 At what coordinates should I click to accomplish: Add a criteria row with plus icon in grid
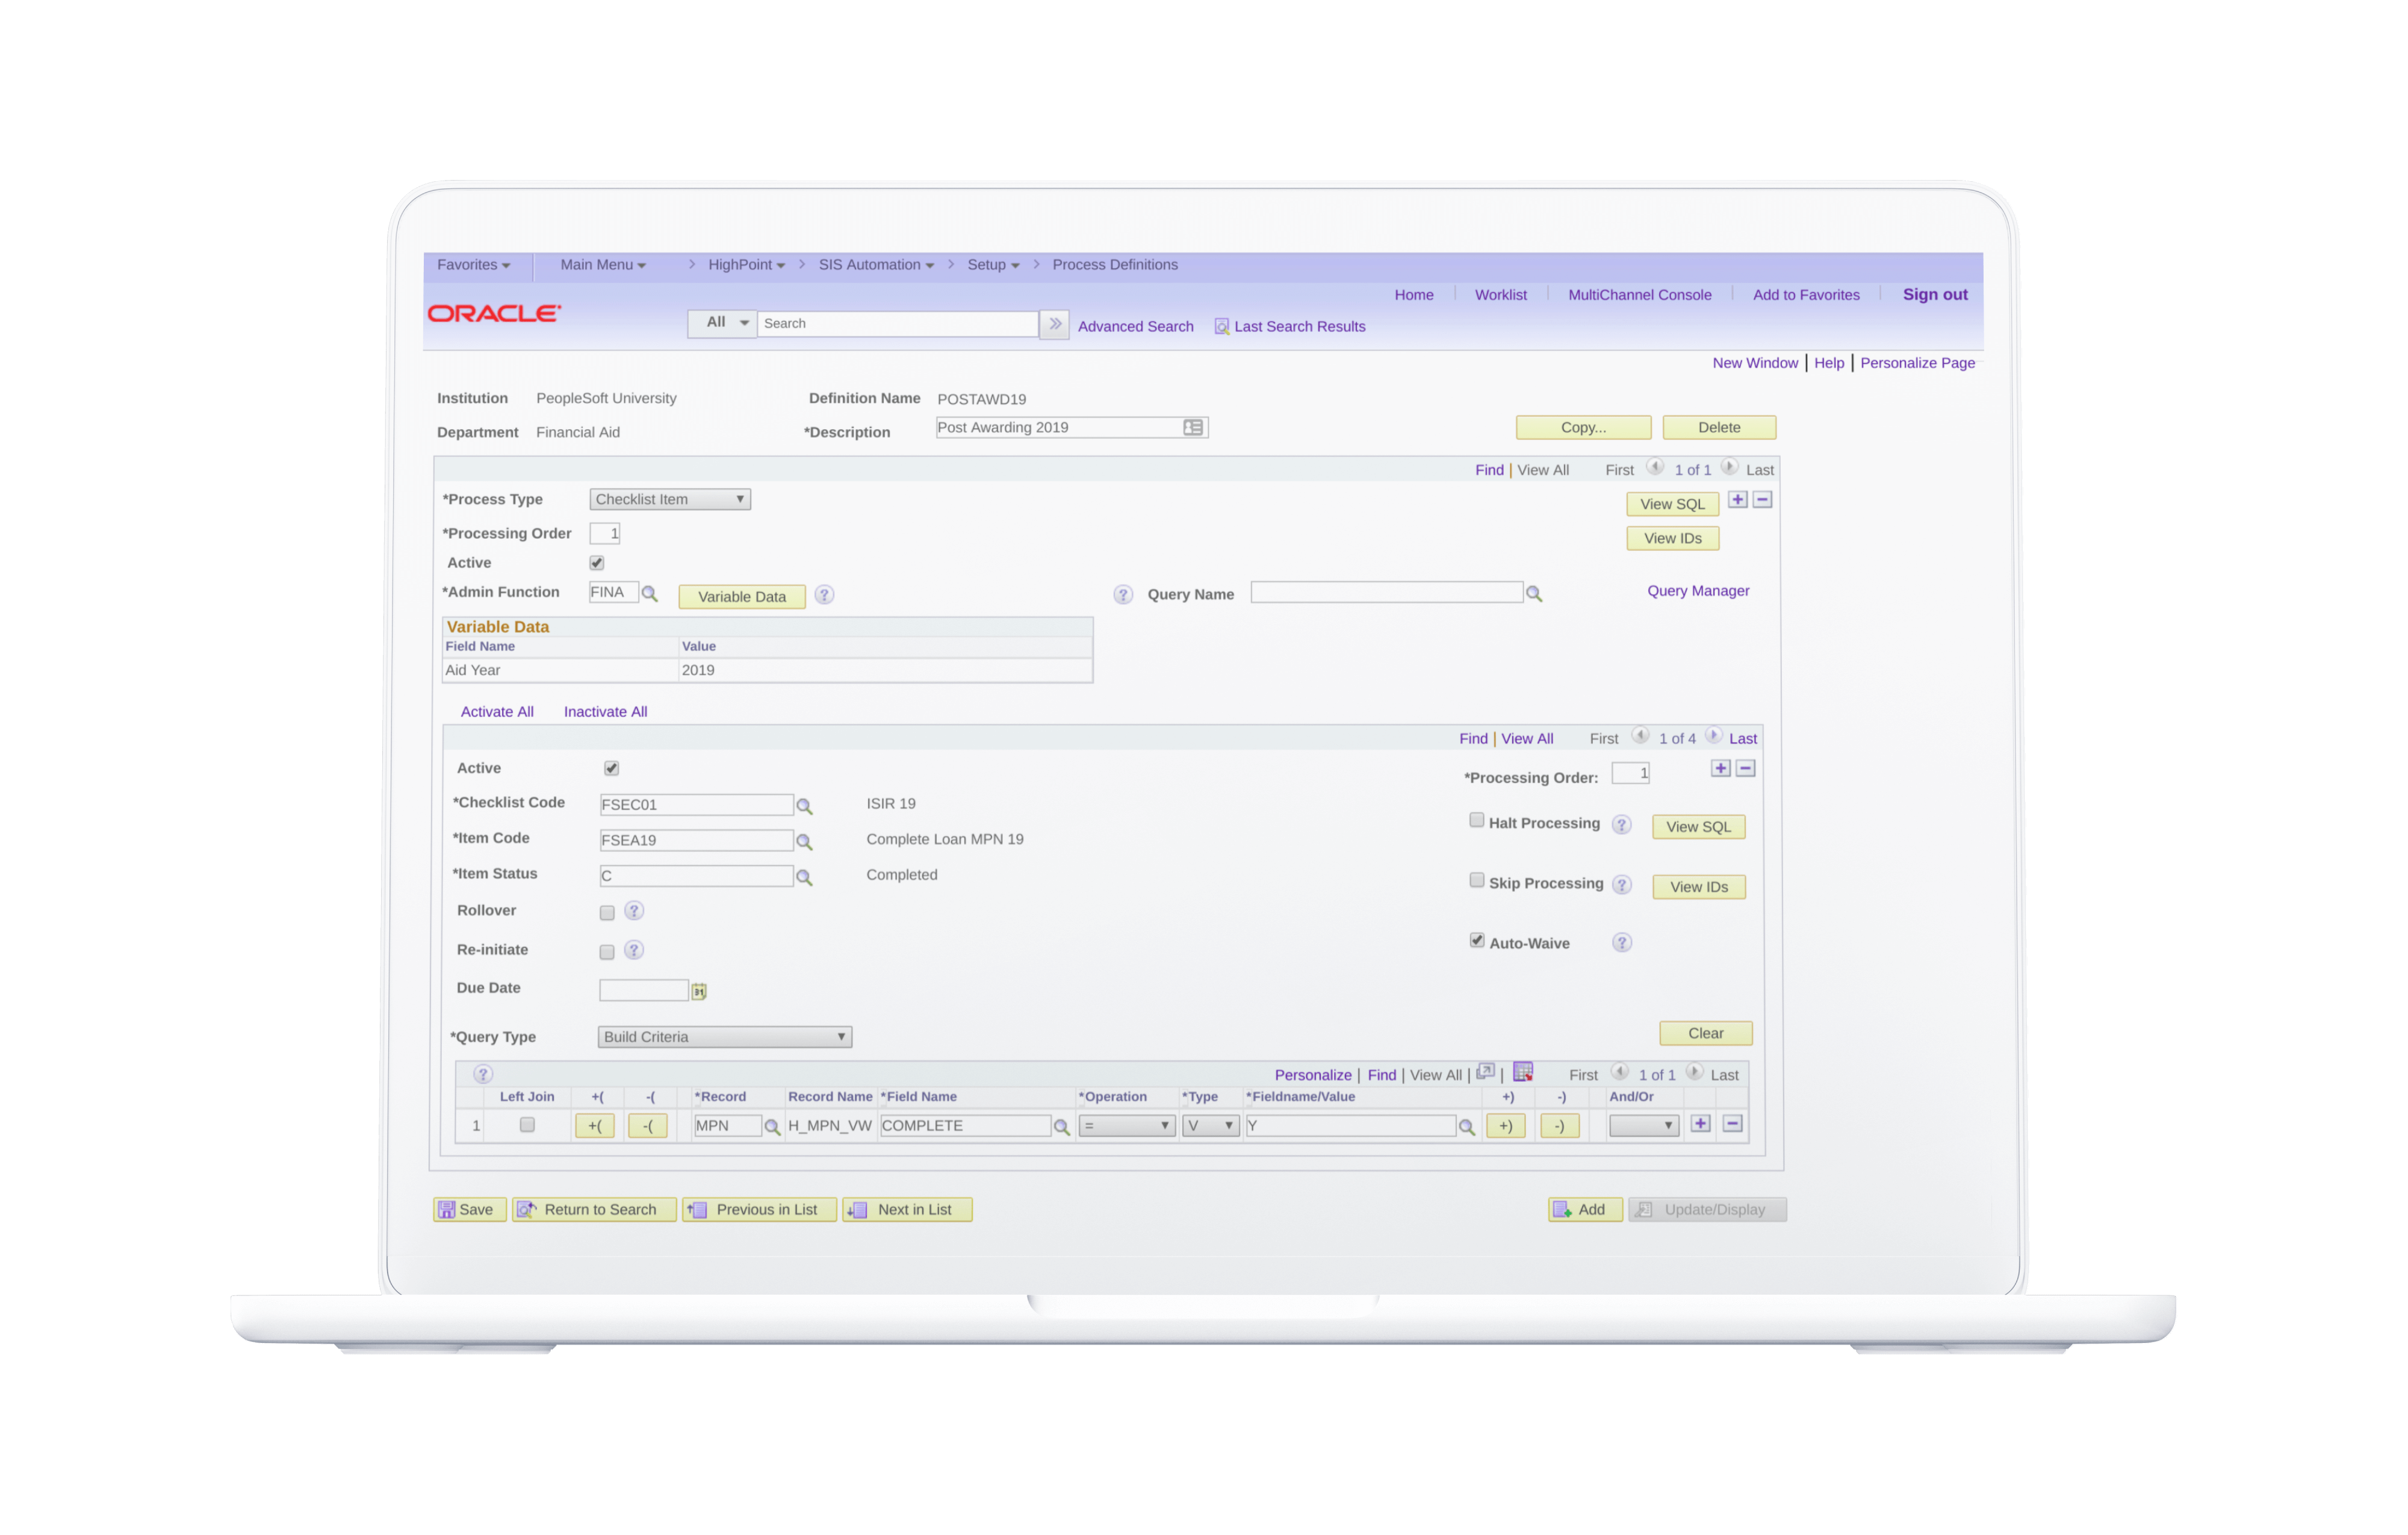(x=1701, y=1124)
